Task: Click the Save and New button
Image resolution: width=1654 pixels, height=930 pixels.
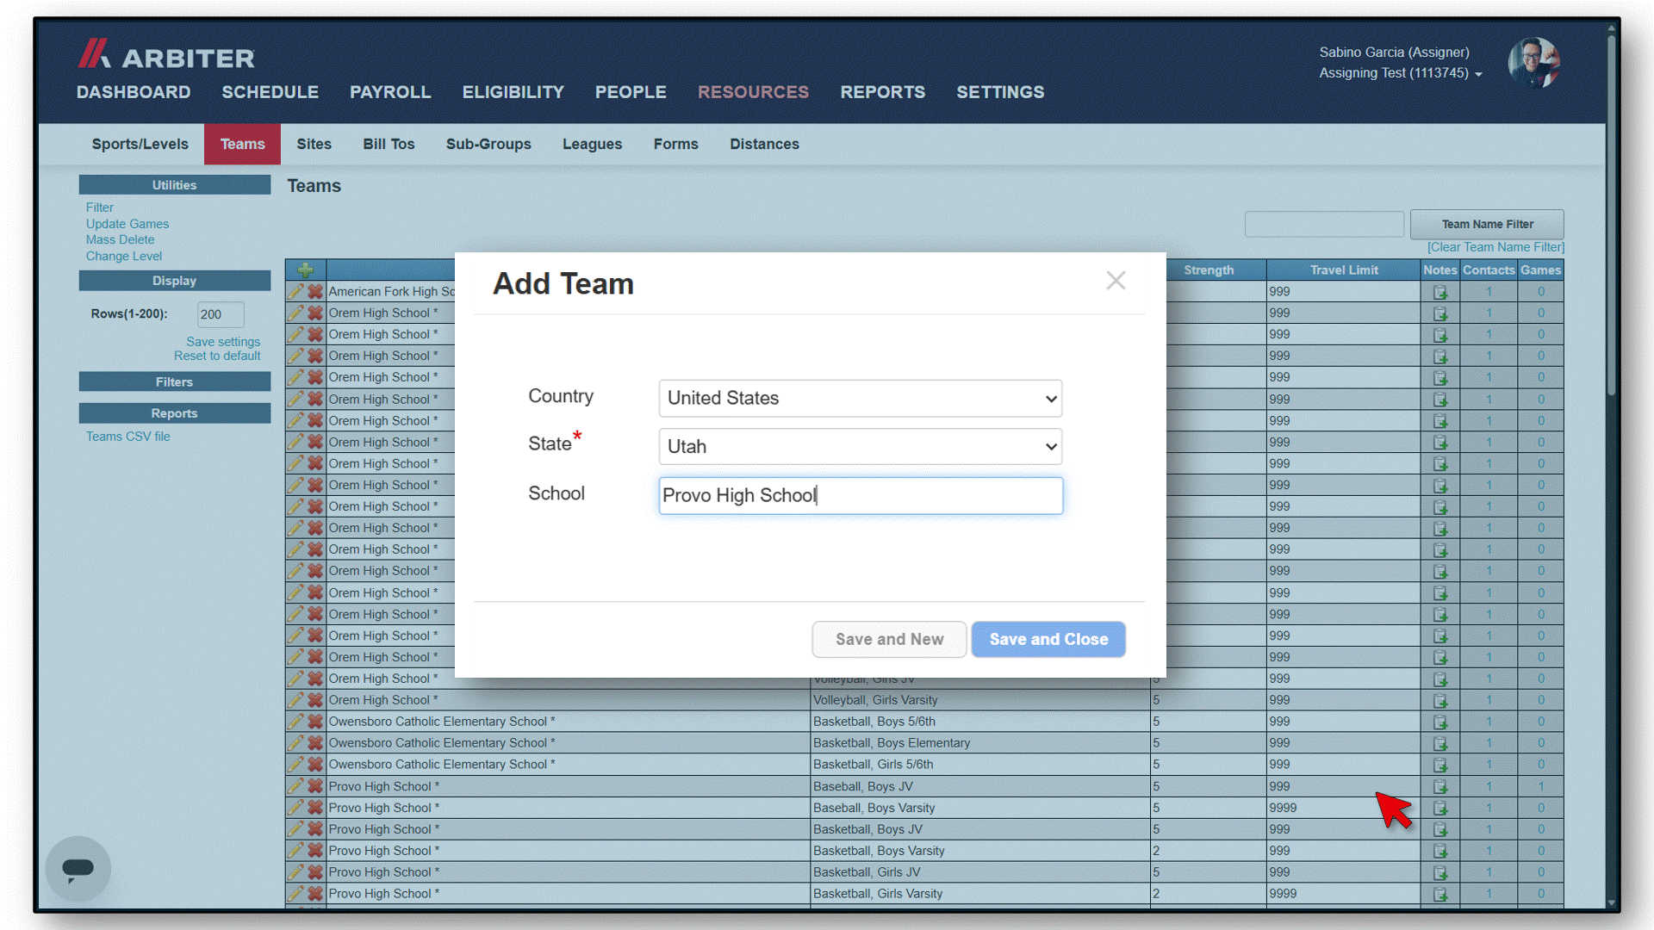Action: (x=889, y=639)
